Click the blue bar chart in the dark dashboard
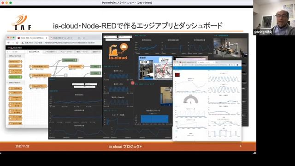 (154, 119)
